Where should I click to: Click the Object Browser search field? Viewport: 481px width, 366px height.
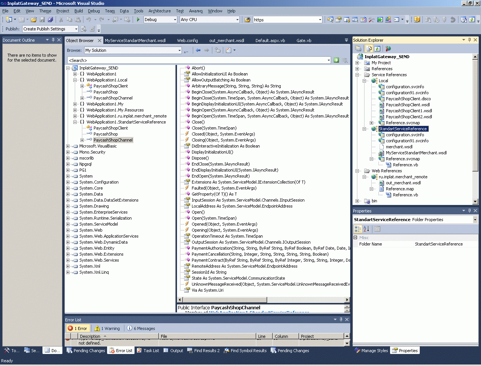click(x=199, y=60)
